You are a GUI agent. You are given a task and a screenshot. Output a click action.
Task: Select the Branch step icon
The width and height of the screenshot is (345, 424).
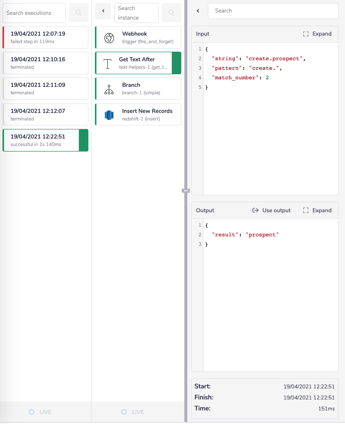click(x=109, y=89)
